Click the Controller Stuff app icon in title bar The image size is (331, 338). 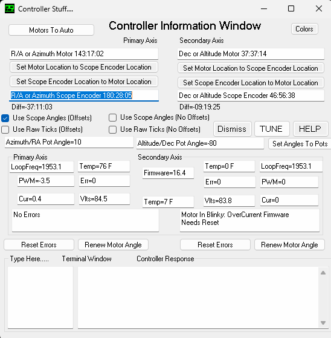click(x=10, y=9)
